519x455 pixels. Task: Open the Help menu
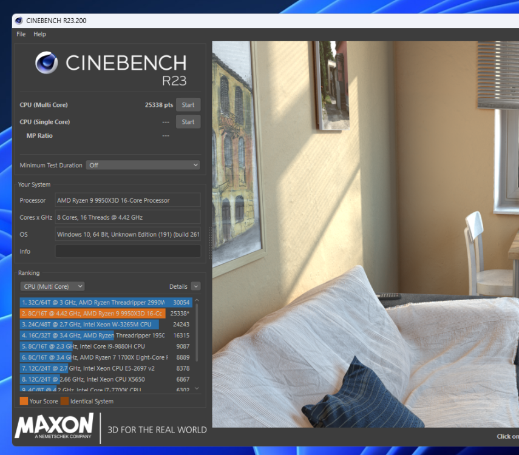pos(39,34)
